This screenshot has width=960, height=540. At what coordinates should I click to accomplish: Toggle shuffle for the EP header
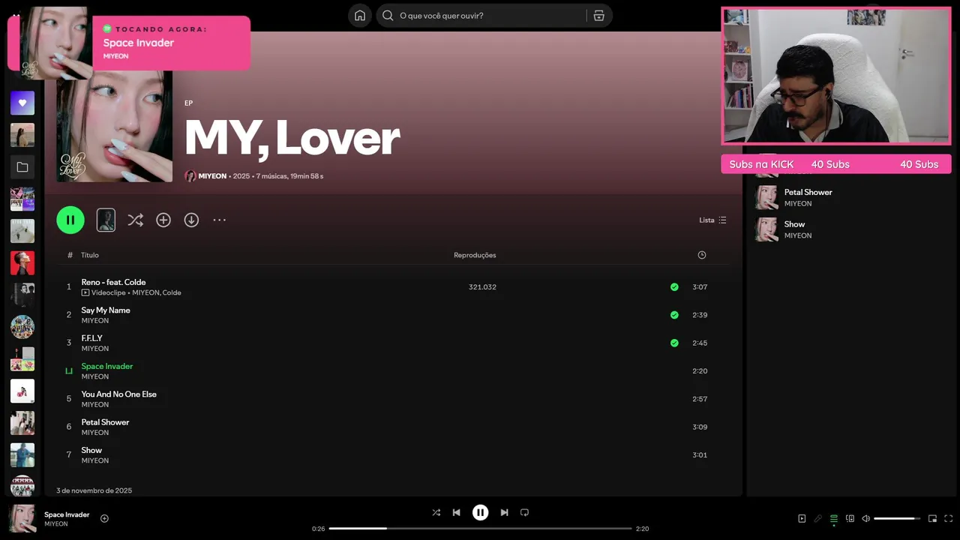coord(135,220)
